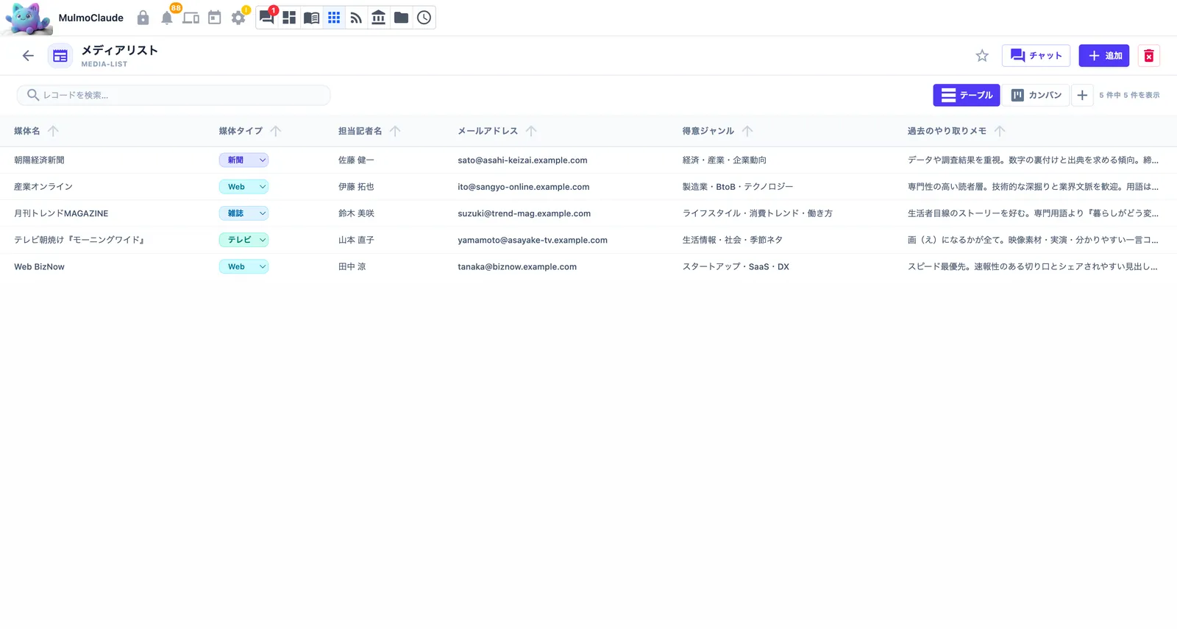Open the folder files view icon
Image resolution: width=1177 pixels, height=629 pixels.
(401, 18)
